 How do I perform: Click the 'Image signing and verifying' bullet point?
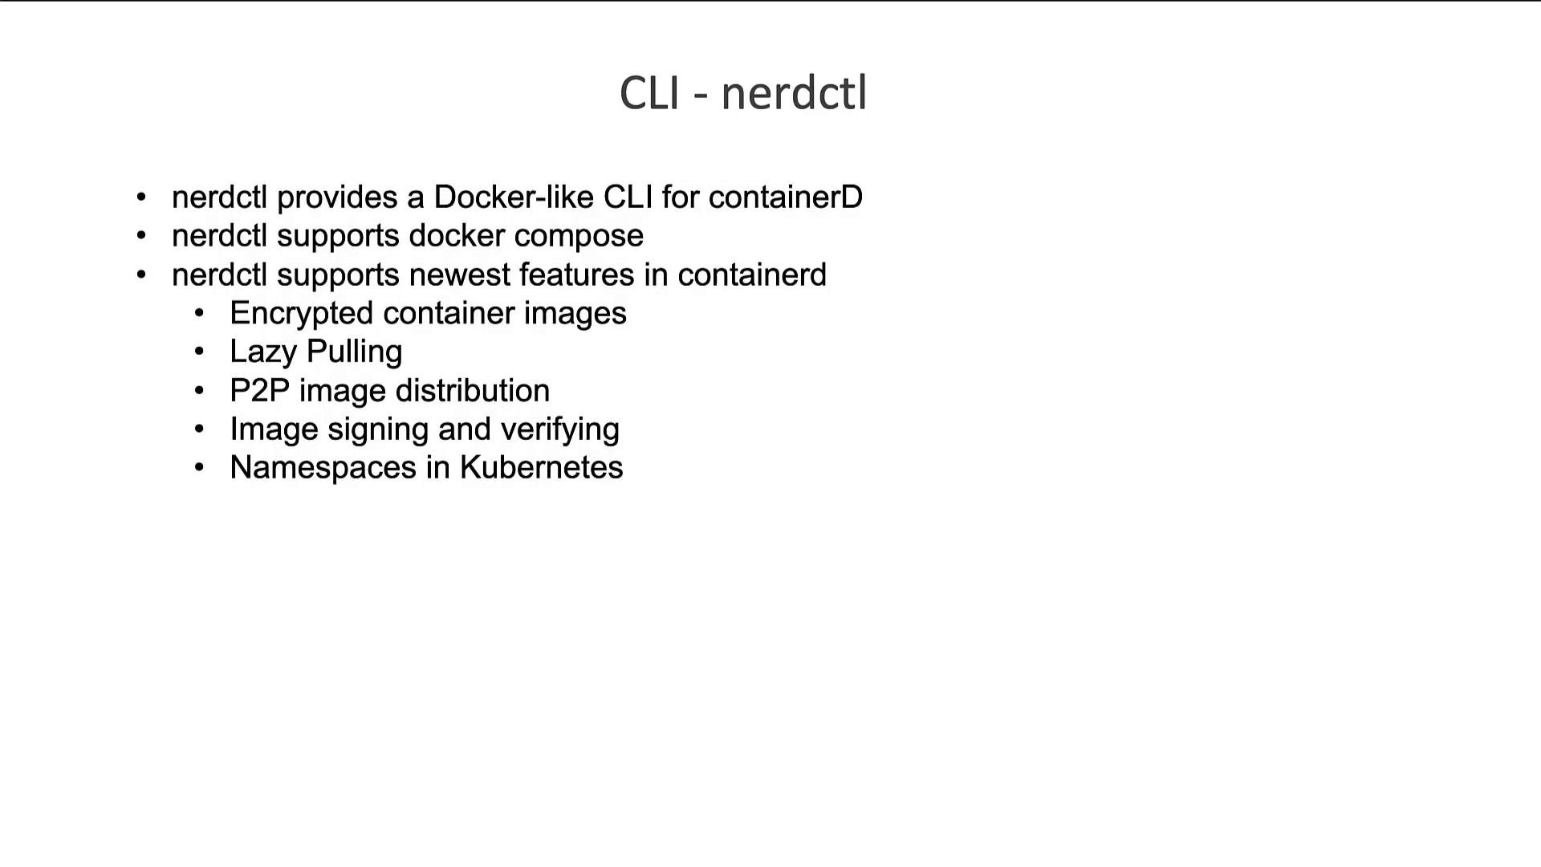[x=425, y=428]
